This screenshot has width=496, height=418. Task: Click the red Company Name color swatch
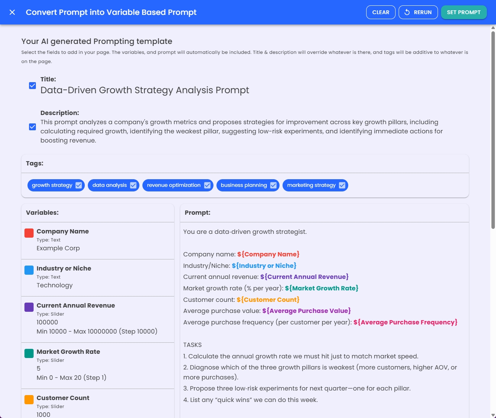click(x=29, y=233)
